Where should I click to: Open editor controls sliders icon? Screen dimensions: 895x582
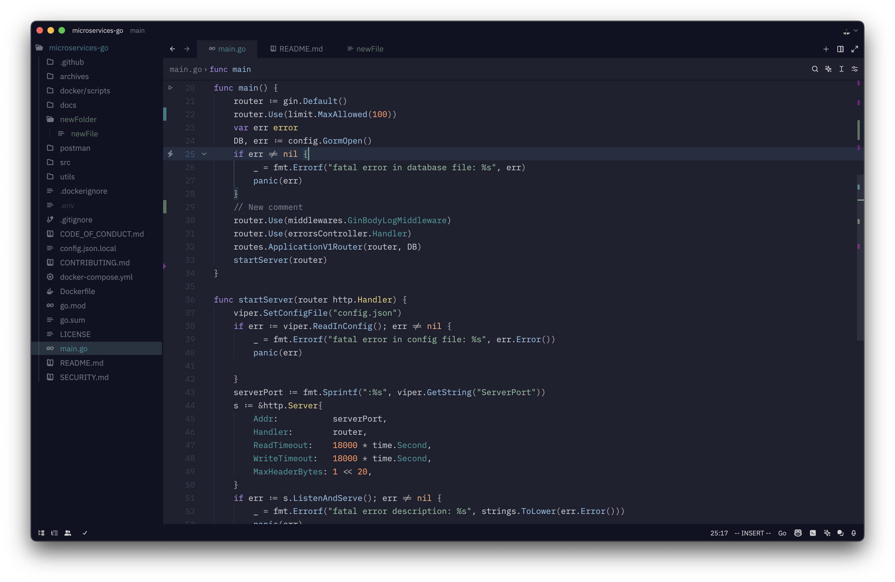[855, 69]
